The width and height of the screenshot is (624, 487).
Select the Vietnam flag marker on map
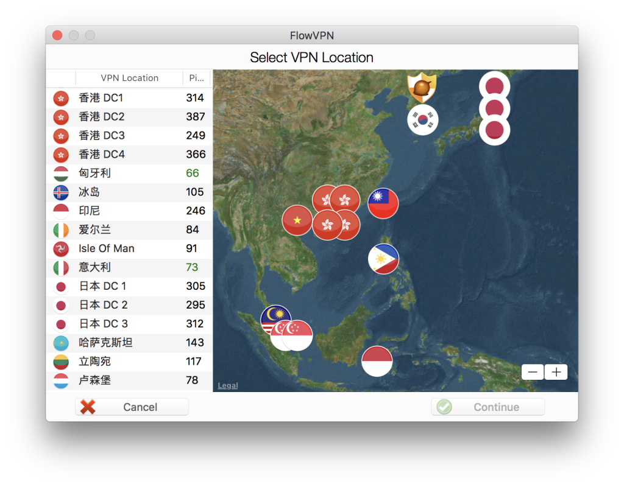[x=297, y=220]
